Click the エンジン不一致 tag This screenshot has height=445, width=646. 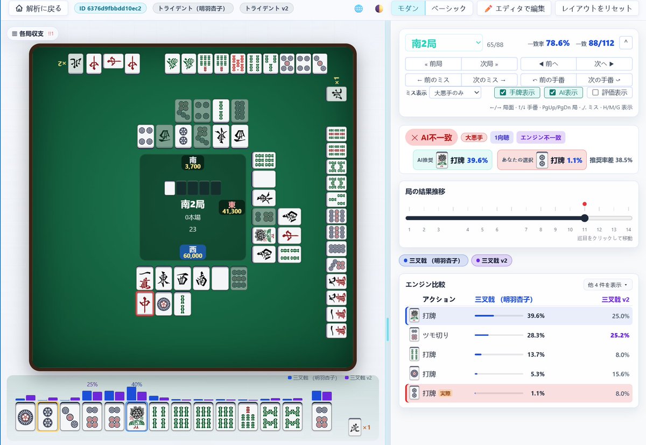(541, 138)
